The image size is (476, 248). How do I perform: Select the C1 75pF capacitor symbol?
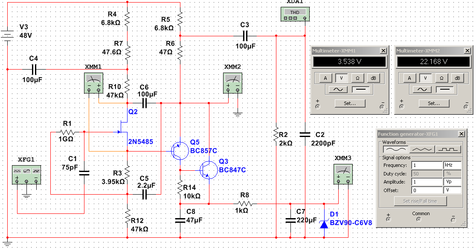click(x=84, y=172)
